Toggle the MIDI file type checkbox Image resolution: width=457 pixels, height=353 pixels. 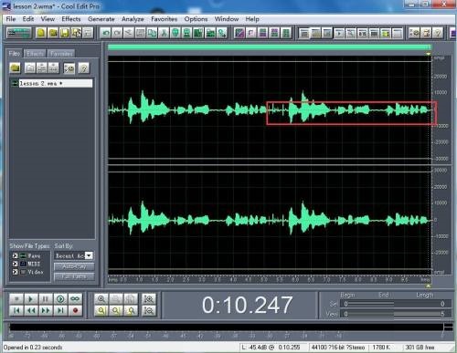click(15, 264)
